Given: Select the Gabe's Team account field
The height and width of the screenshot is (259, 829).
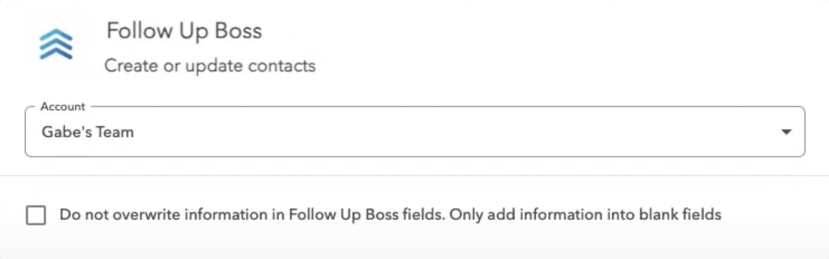Looking at the screenshot, I should click(x=415, y=132).
